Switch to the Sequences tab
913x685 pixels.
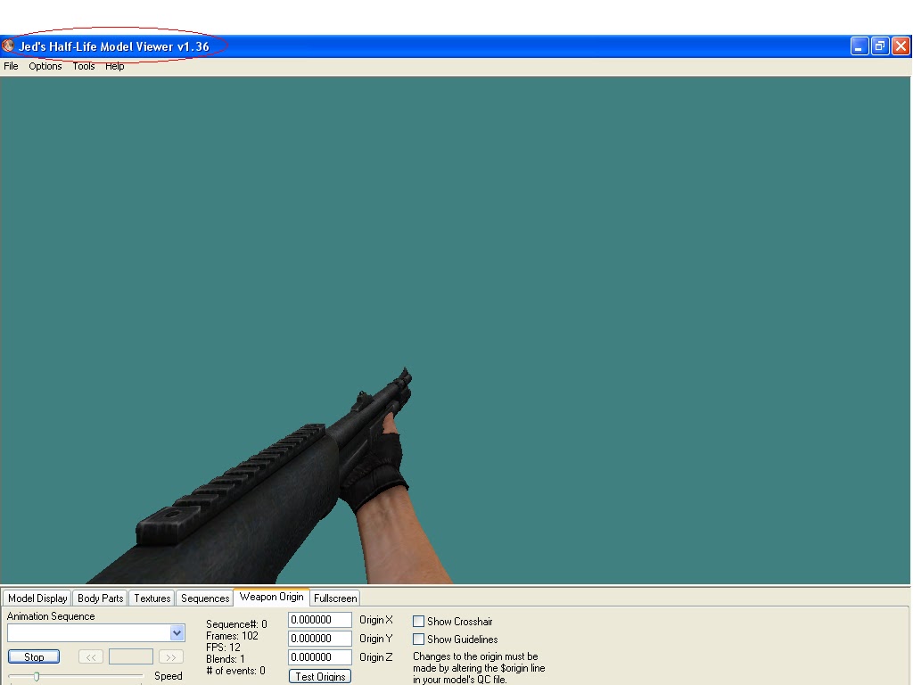click(205, 598)
